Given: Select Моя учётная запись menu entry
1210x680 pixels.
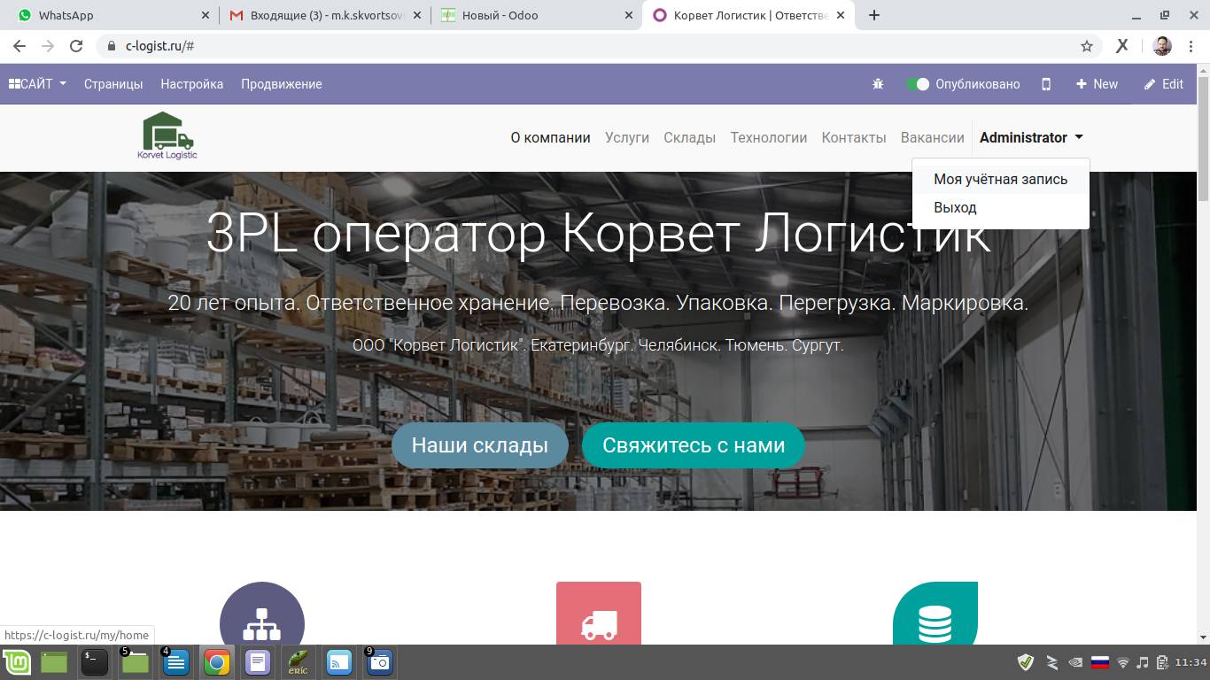Looking at the screenshot, I should click(x=1000, y=179).
